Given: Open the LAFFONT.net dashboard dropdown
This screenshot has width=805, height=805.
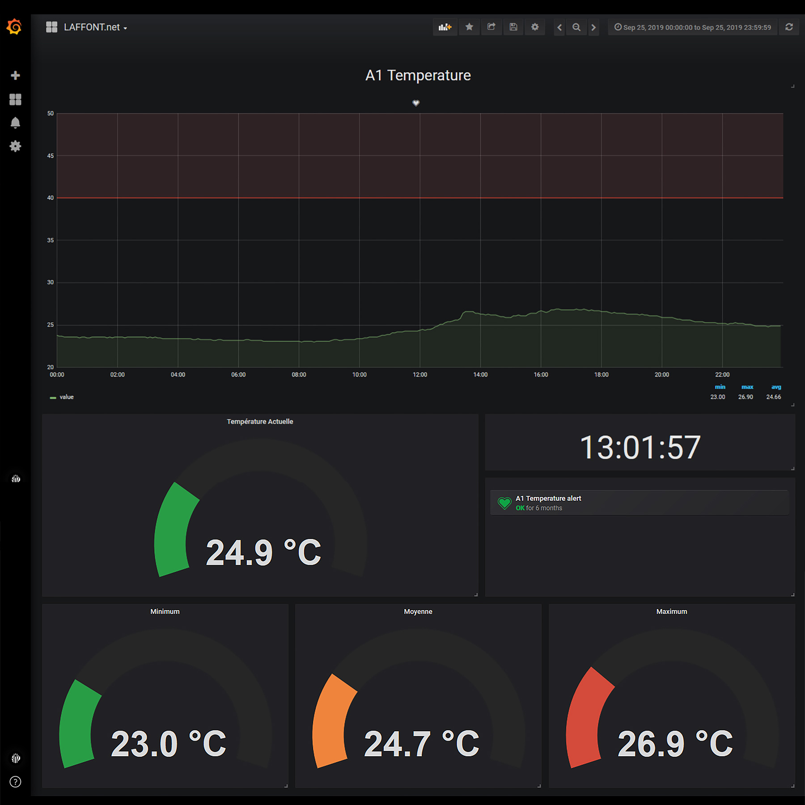Looking at the screenshot, I should pos(95,27).
